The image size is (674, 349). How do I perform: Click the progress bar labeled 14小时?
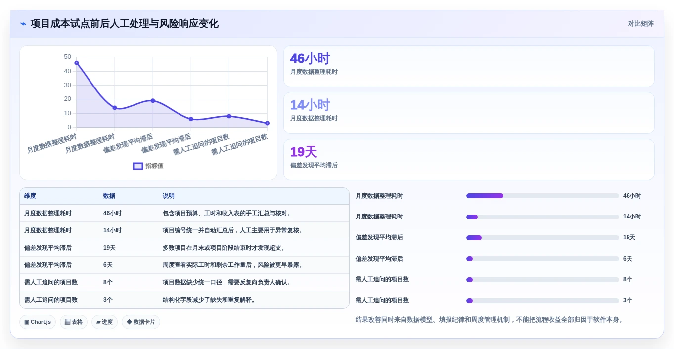[x=542, y=217]
